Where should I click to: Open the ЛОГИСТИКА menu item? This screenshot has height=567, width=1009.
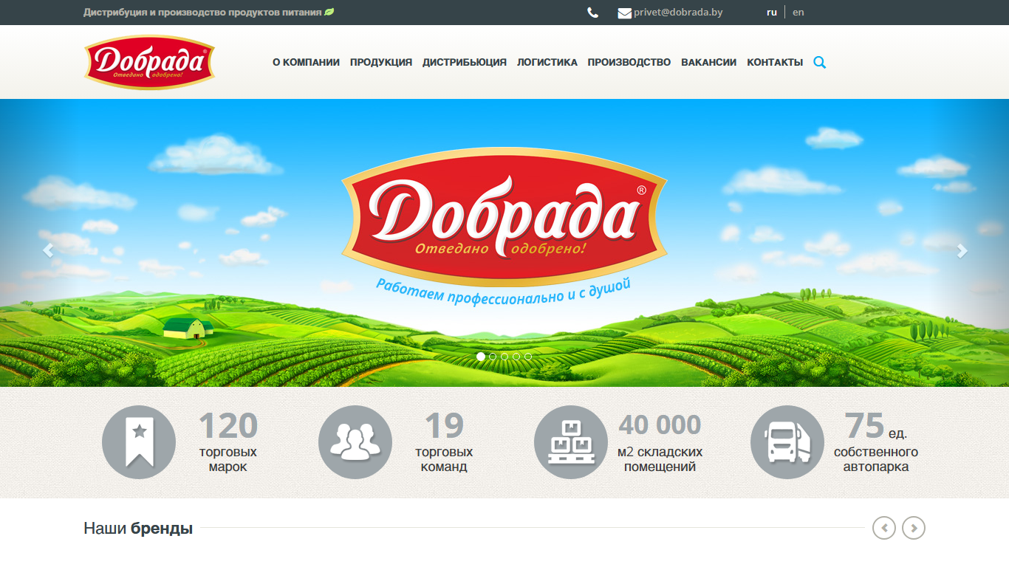(547, 63)
